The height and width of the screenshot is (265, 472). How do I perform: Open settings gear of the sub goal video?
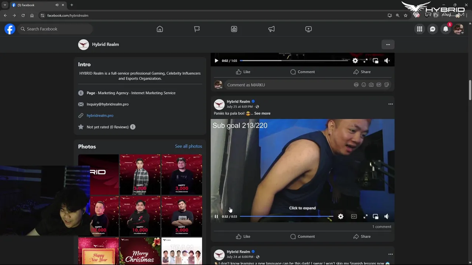341,217
